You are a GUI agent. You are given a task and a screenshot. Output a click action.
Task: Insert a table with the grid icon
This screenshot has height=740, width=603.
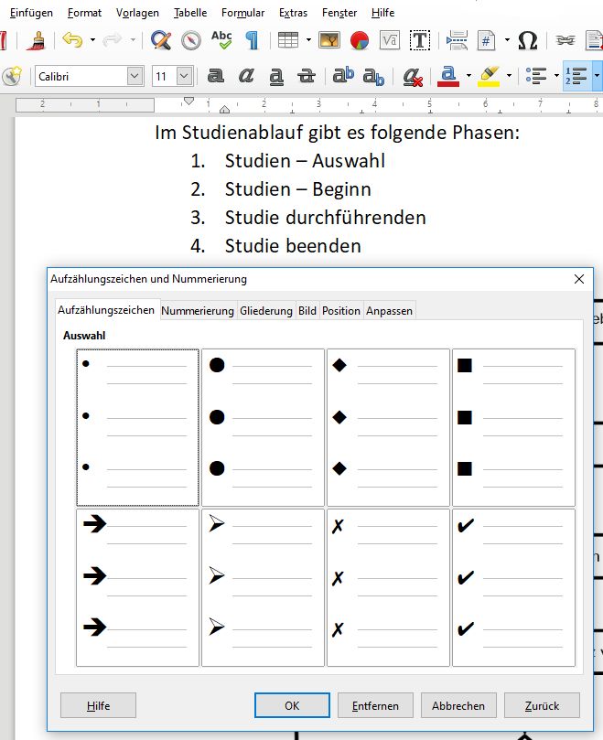(288, 40)
